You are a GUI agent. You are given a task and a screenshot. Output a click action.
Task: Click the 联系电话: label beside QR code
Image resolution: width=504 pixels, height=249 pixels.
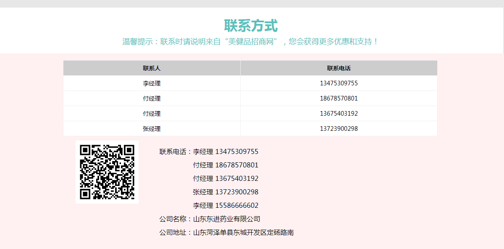tap(176, 151)
